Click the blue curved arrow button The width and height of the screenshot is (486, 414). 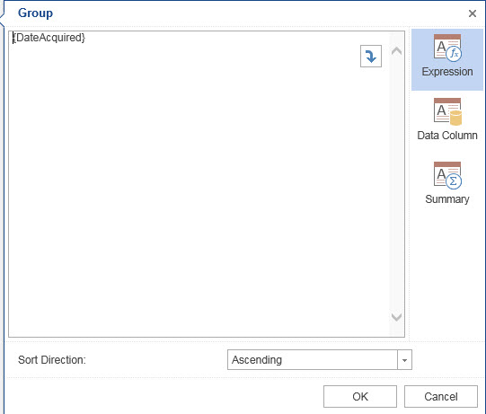371,56
